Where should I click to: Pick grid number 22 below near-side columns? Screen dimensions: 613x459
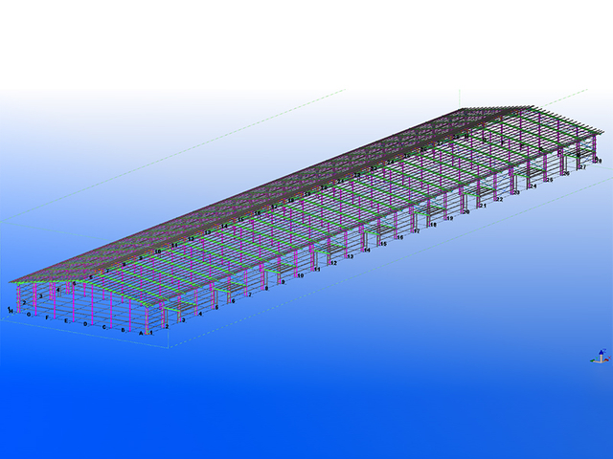500,199
